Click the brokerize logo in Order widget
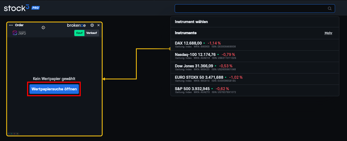The width and height of the screenshot is (347, 141). tap(76, 25)
